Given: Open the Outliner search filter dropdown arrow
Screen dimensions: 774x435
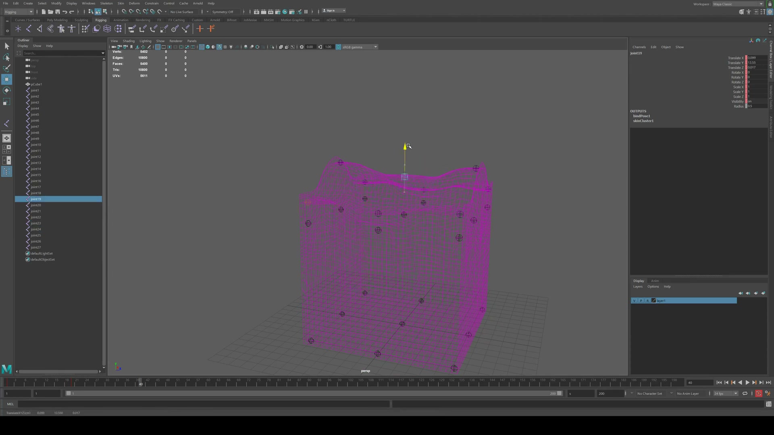Looking at the screenshot, I should (103, 53).
